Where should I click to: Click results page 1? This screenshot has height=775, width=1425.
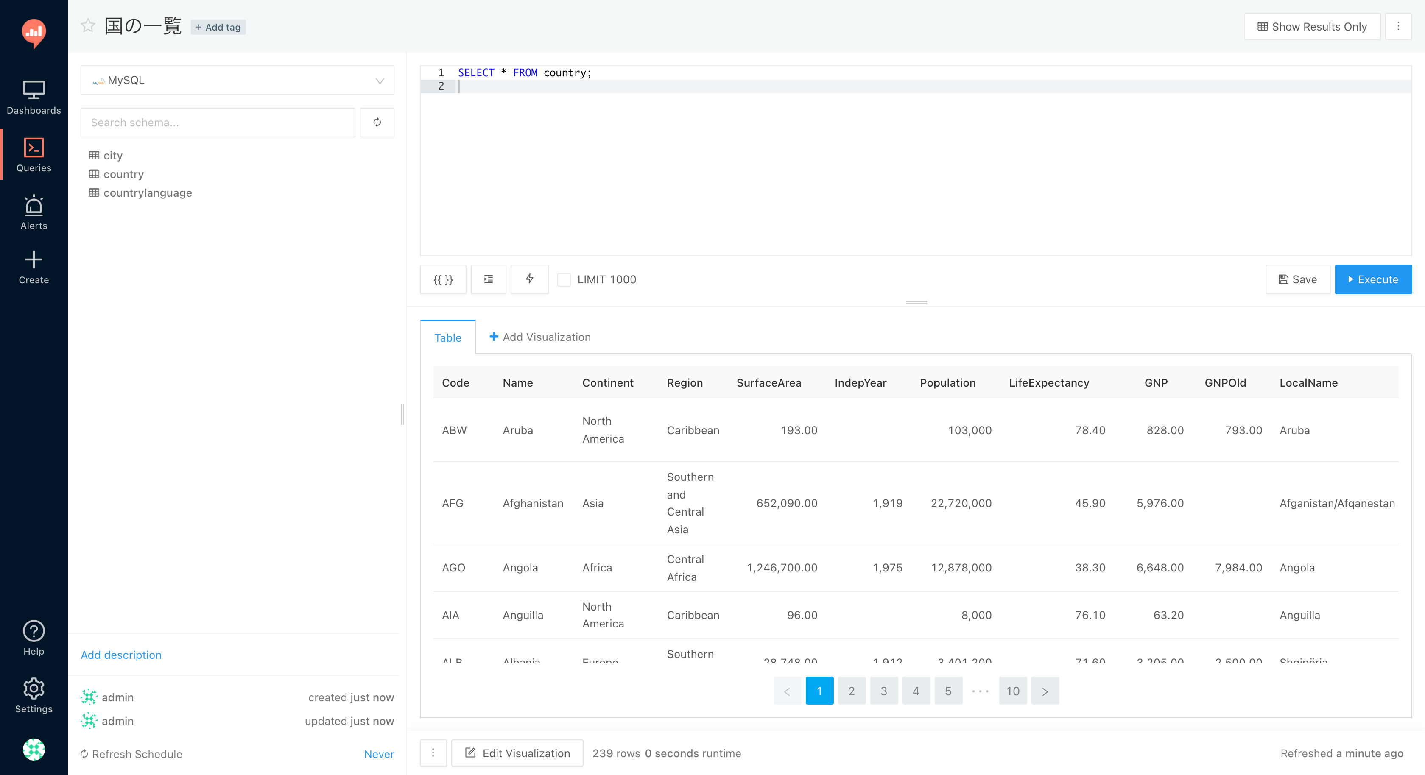[x=819, y=691]
